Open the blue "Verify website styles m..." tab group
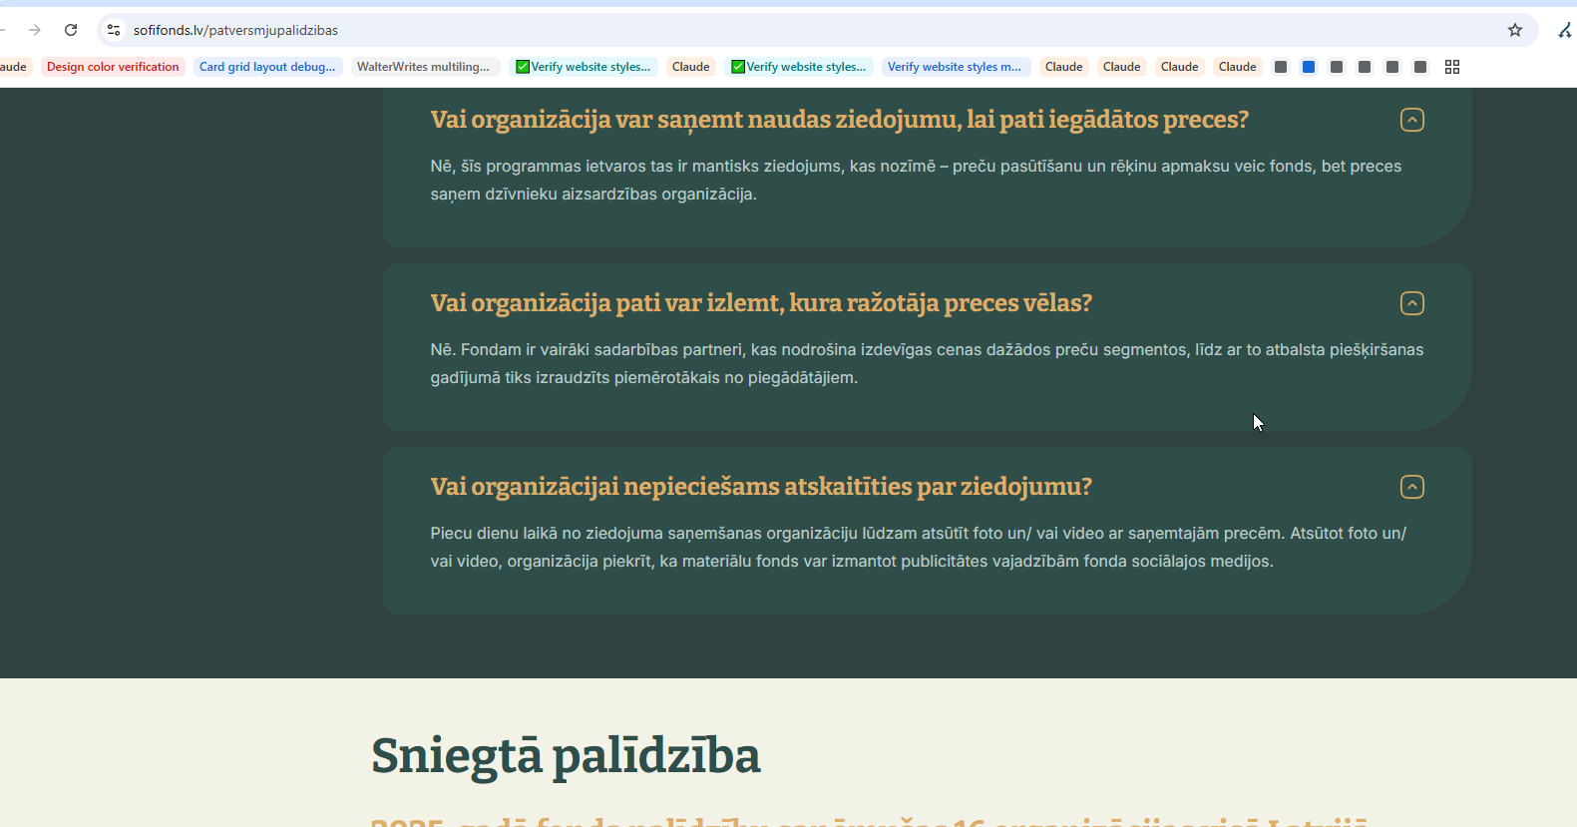 pyautogui.click(x=955, y=67)
